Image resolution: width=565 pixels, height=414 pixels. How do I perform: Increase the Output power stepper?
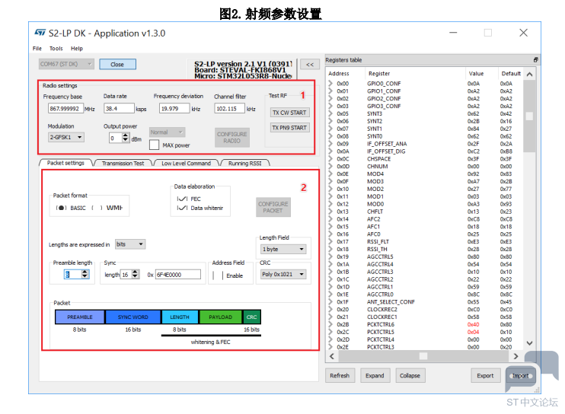126,135
